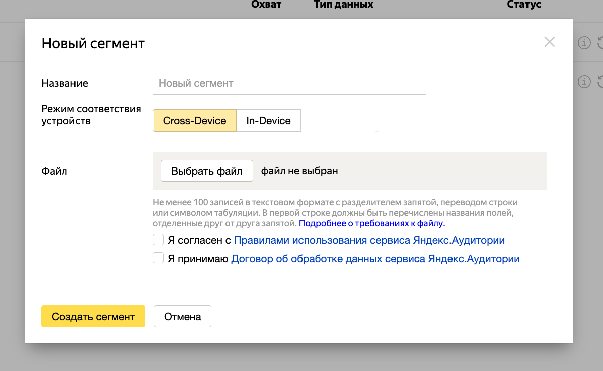Click the файл не выбран text area
This screenshot has width=603, height=371.
299,171
